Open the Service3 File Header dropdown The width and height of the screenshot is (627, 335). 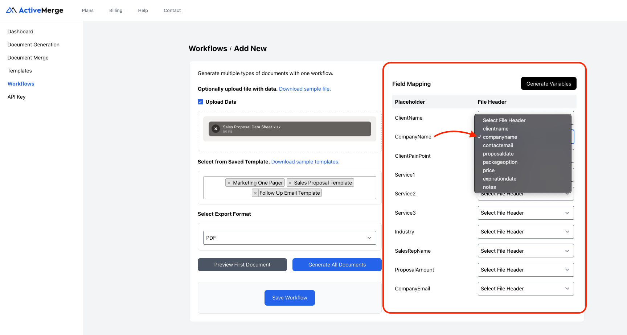tap(525, 213)
